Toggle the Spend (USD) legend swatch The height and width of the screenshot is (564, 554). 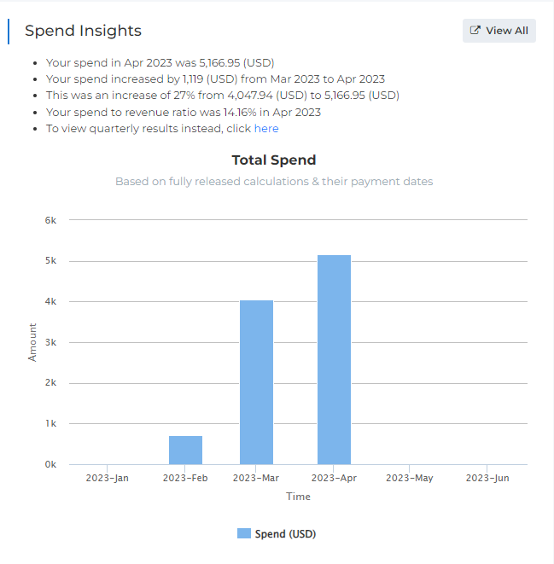click(244, 534)
